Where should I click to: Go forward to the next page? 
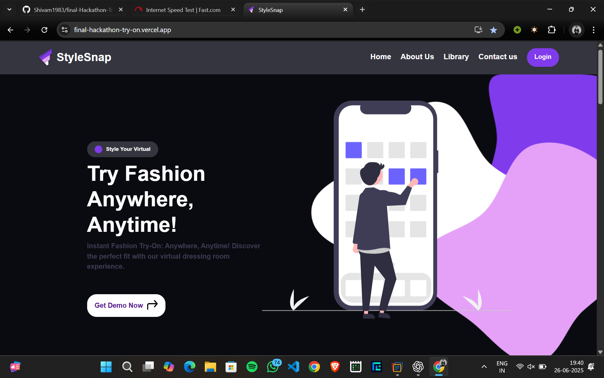[27, 30]
